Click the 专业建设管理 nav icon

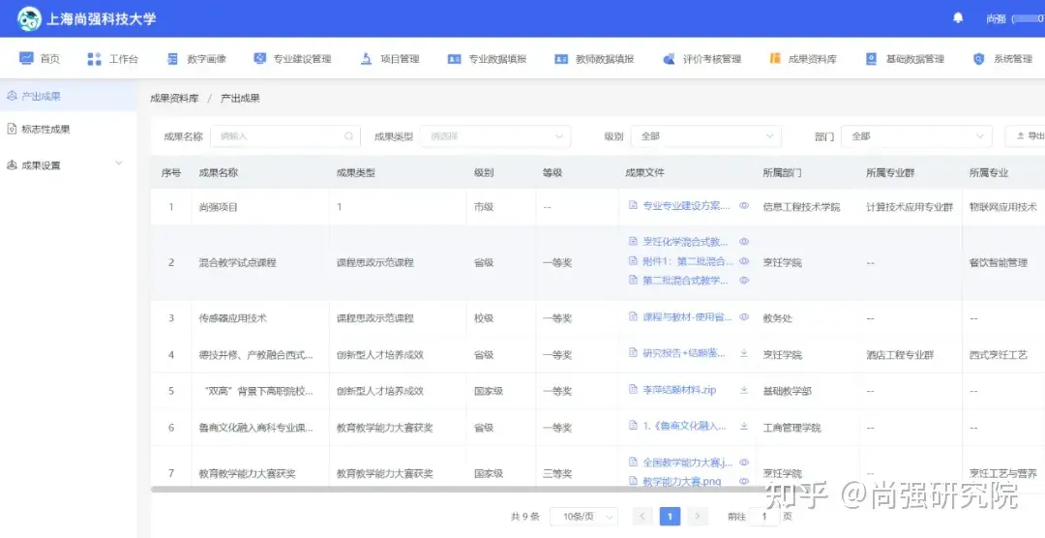(x=260, y=59)
